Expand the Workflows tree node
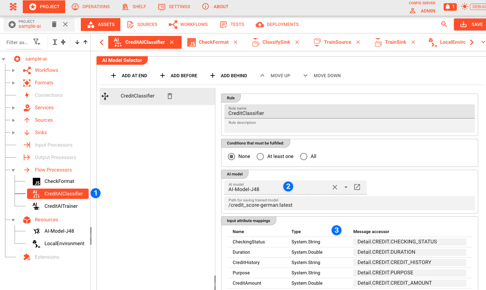Screen dimensions: 486x290 point(13,70)
